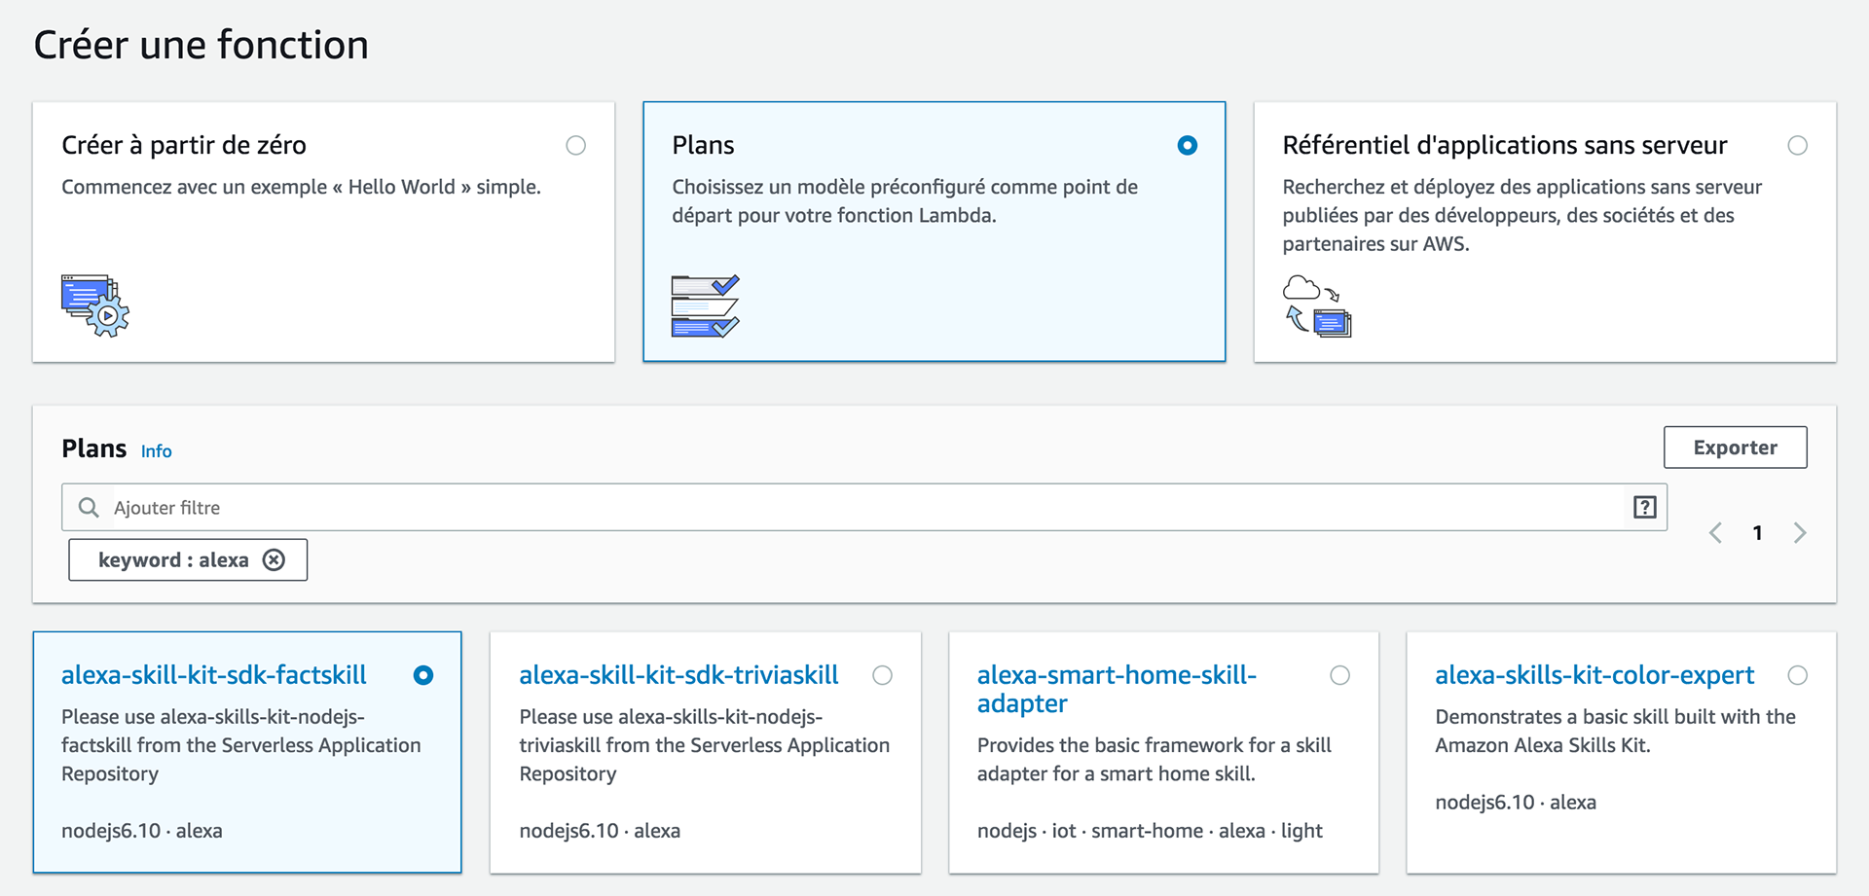1869x896 pixels.
Task: Go to next page of plans
Action: coord(1800,533)
